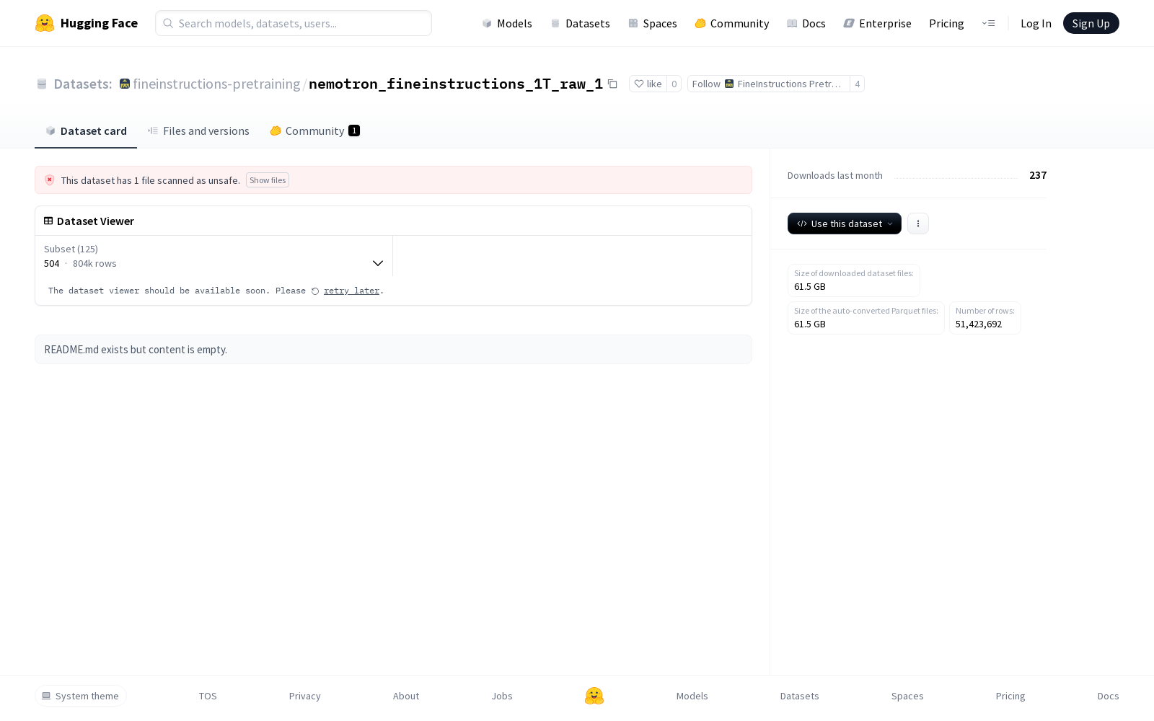Open the Use this dataset dropdown
The image size is (1154, 721).
845,224
